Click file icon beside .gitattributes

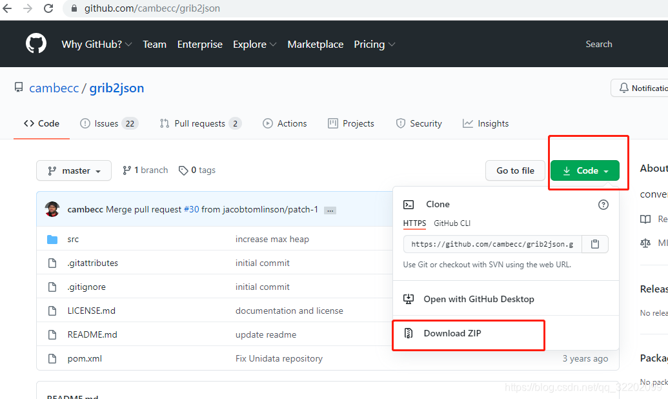coord(52,263)
